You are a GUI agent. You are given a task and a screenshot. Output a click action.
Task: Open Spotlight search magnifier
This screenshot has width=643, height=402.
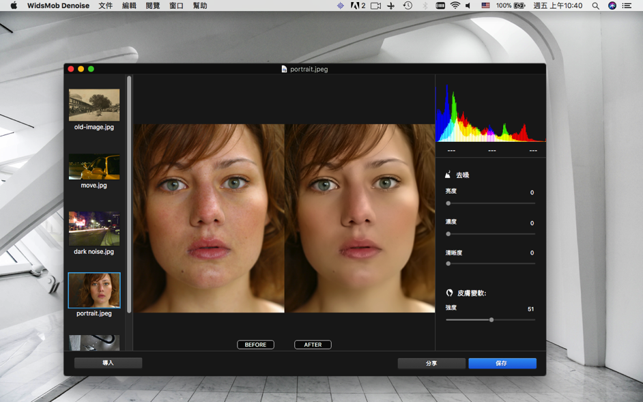[x=595, y=5]
